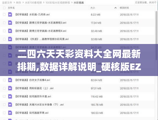Click video icon of 如何画画苹果.avi
The height and width of the screenshot is (120, 158).
click(10, 113)
